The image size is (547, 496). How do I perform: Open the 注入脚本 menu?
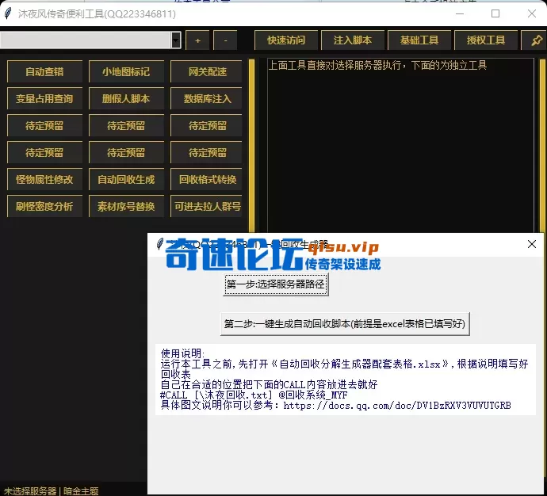tap(353, 40)
